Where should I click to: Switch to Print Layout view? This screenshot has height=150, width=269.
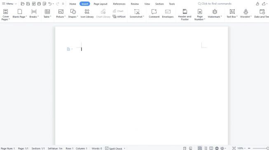tap(200, 148)
